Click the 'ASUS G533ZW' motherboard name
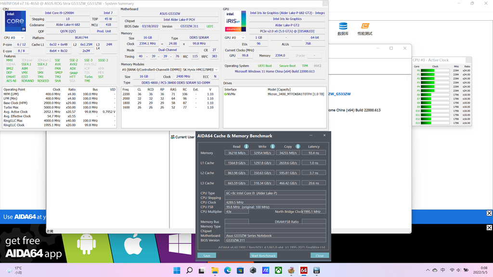The image size is (493, 277). click(170, 13)
